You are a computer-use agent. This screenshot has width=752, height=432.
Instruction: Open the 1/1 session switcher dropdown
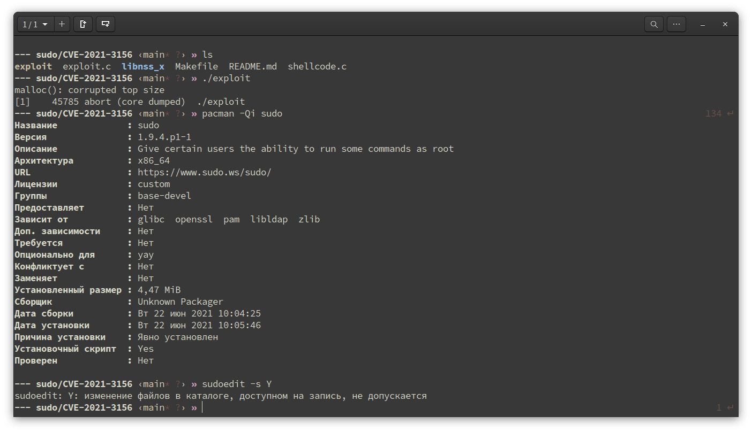(35, 25)
